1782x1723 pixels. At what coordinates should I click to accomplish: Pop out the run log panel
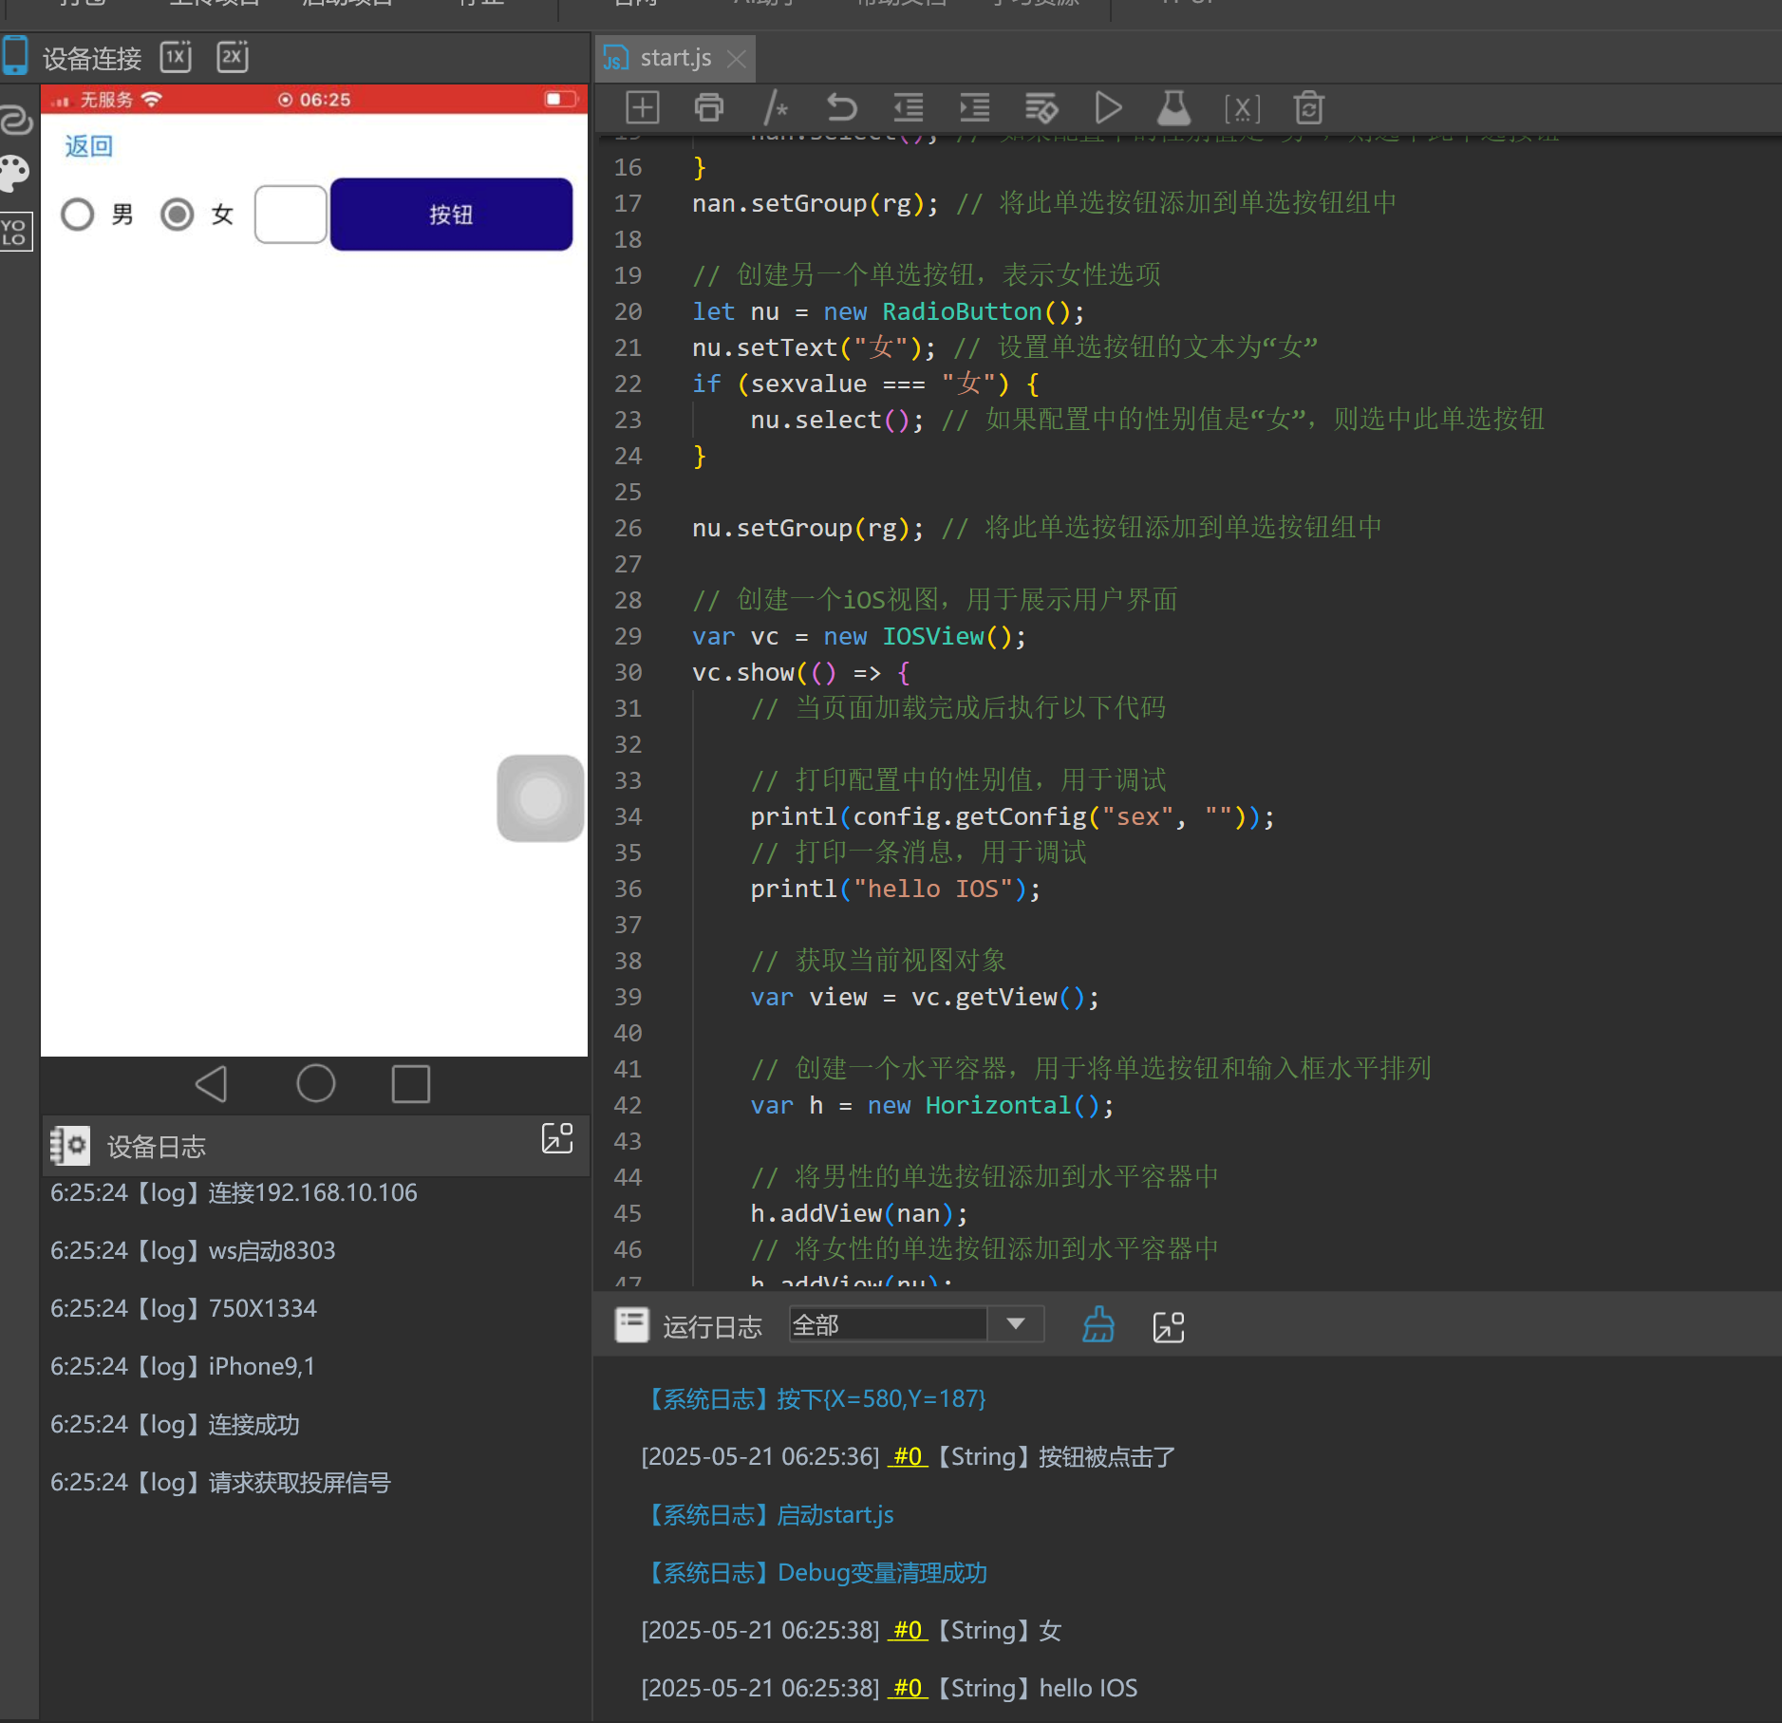(1169, 1326)
